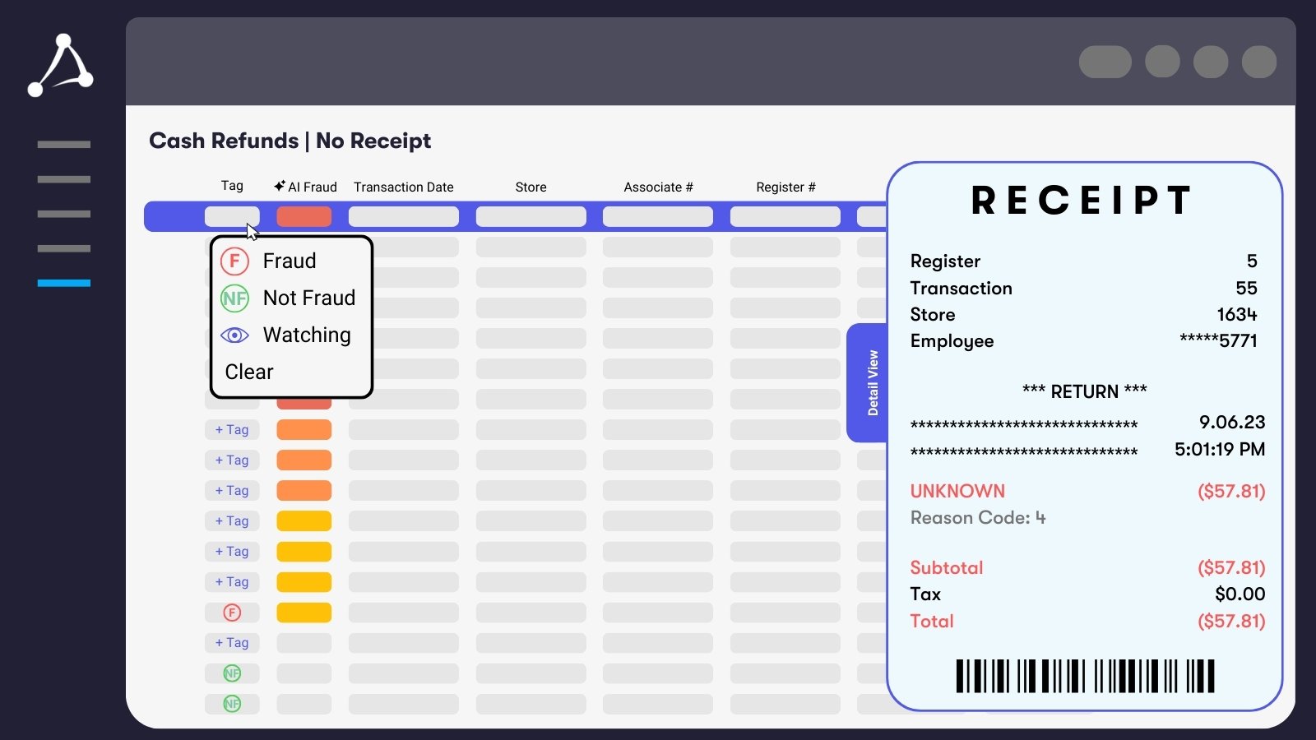This screenshot has width=1316, height=740.
Task: Open tag options for the selected blue row
Action: [232, 215]
